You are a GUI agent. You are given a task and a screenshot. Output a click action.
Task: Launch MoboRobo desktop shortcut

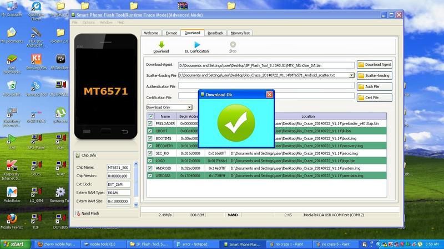tap(12, 195)
